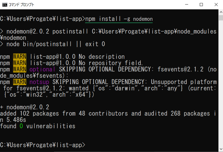Minimize the Command Prompt window
223x152 pixels.
pos(187,5)
